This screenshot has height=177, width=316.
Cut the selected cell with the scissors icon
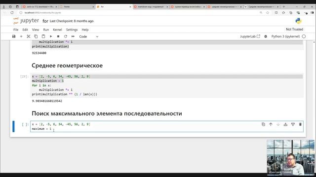[29, 36]
